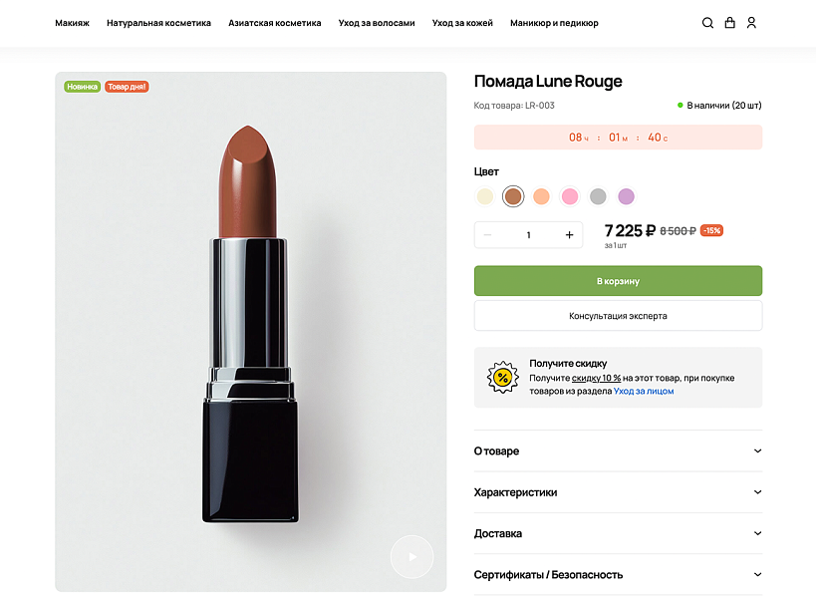816x598 pixels.
Task: Click the green stock status indicator dot
Action: pos(679,107)
